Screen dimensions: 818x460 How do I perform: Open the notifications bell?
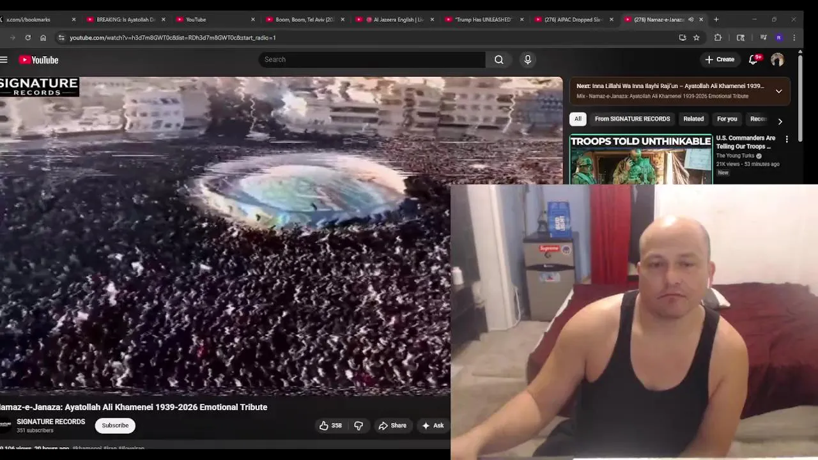[753, 59]
